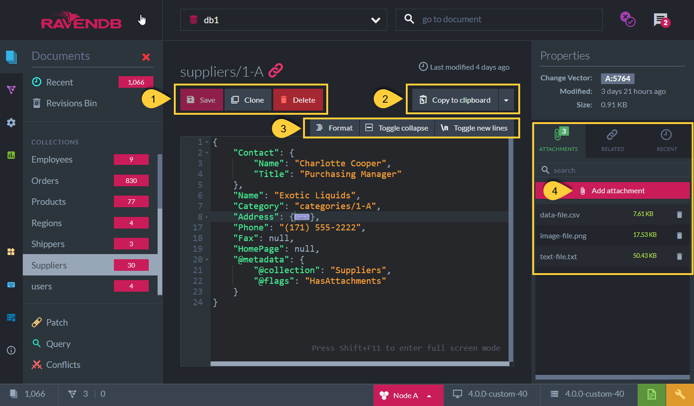The width and height of the screenshot is (694, 406).
Task: Select the Employees collection
Action: [x=90, y=159]
